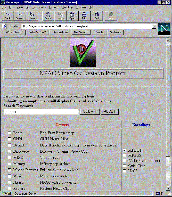Check the Music server checkbox
The width and height of the screenshot is (172, 197).
pyautogui.click(x=9, y=176)
